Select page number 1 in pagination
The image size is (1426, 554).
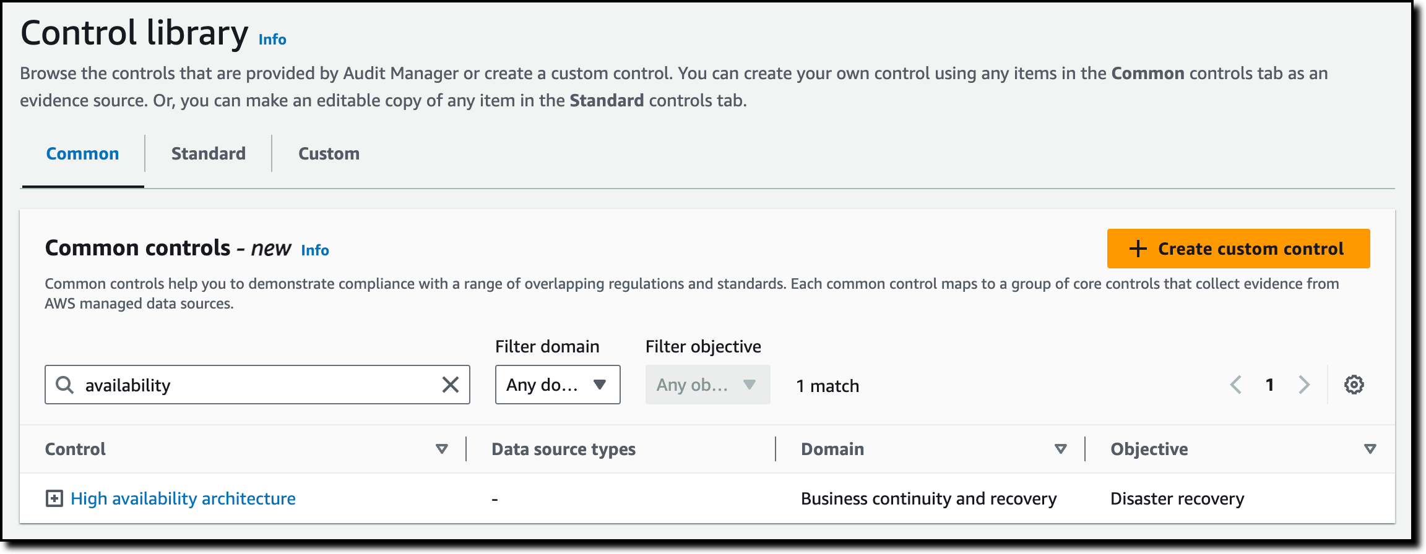(x=1269, y=385)
